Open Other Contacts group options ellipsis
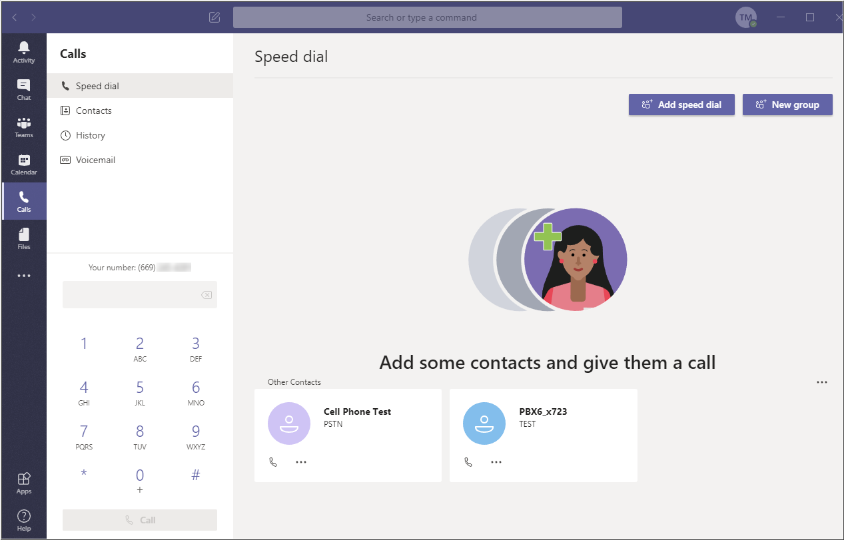Screen dimensions: 844x540 pos(822,382)
